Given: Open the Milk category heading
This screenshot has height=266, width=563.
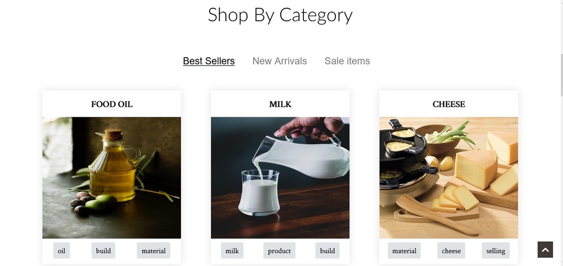Looking at the screenshot, I should pyautogui.click(x=280, y=104).
